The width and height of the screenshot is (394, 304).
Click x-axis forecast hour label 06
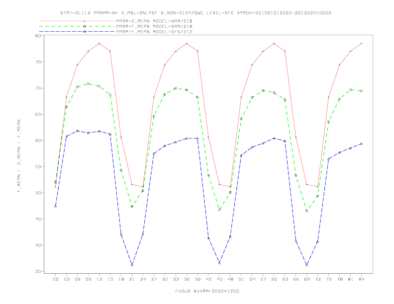78,279
